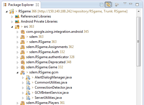Select sdem.RSgame.Assignments 362 label

click(x=50, y=47)
